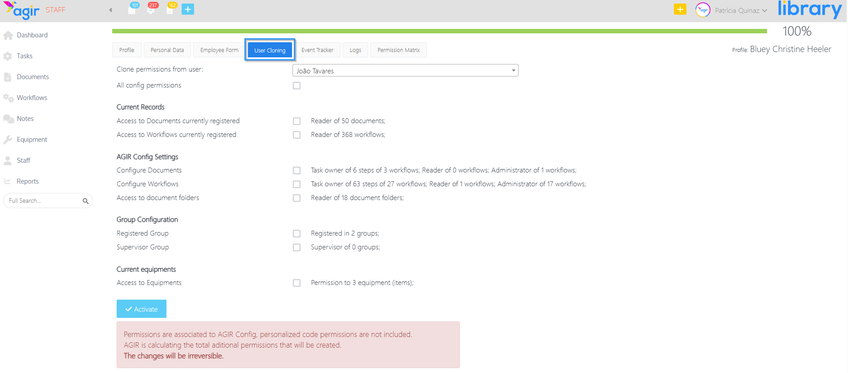Tick the Configure Documents checkbox
This screenshot has width=848, height=373.
point(297,171)
